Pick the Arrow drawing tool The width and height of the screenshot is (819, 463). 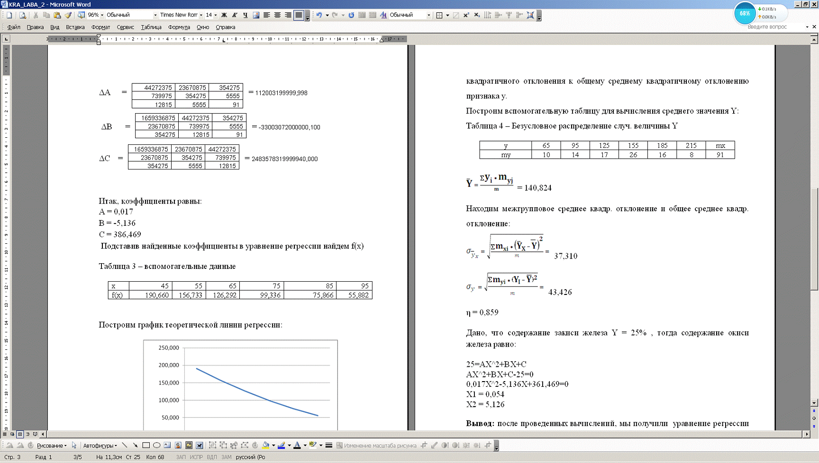coord(135,445)
